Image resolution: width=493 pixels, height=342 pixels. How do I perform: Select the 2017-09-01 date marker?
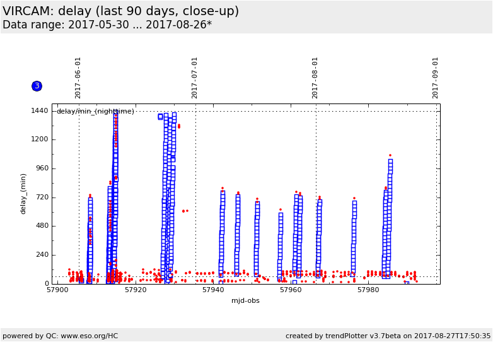click(x=436, y=78)
